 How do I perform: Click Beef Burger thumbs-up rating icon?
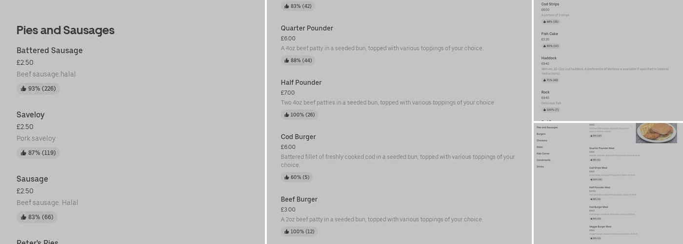pos(287,231)
